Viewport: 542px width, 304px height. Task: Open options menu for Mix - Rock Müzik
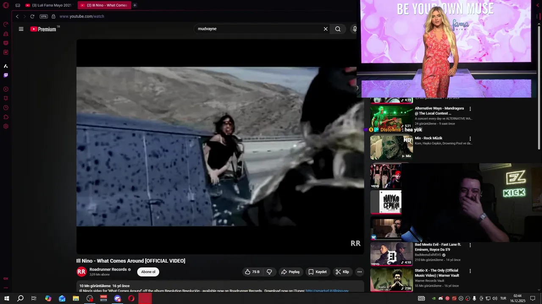pyautogui.click(x=470, y=138)
